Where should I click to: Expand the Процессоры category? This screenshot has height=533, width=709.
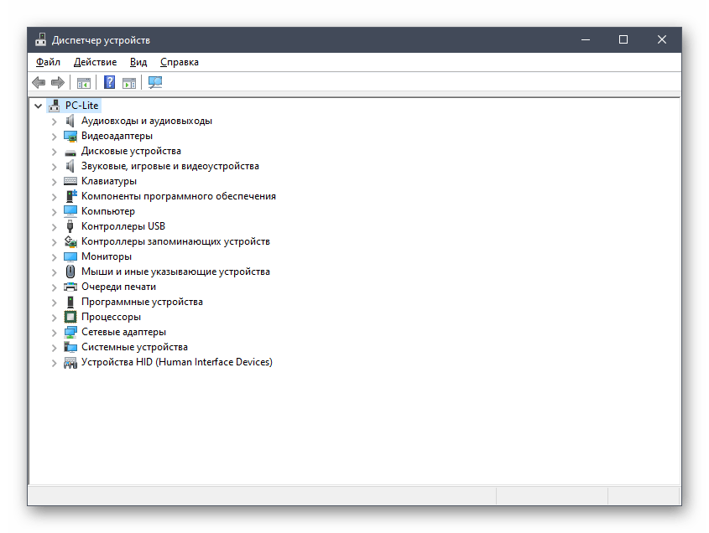55,318
